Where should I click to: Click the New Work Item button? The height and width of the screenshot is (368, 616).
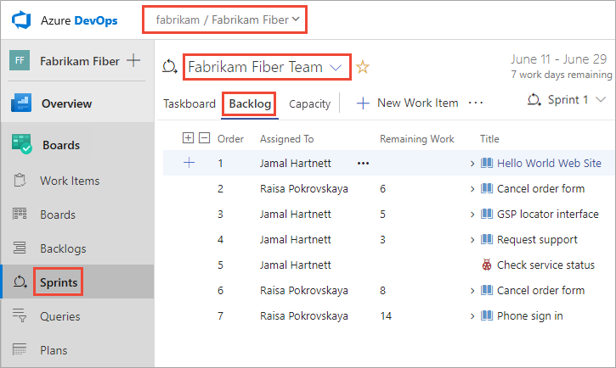(x=408, y=103)
